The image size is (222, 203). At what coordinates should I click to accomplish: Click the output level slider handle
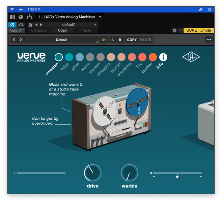coord(177,177)
